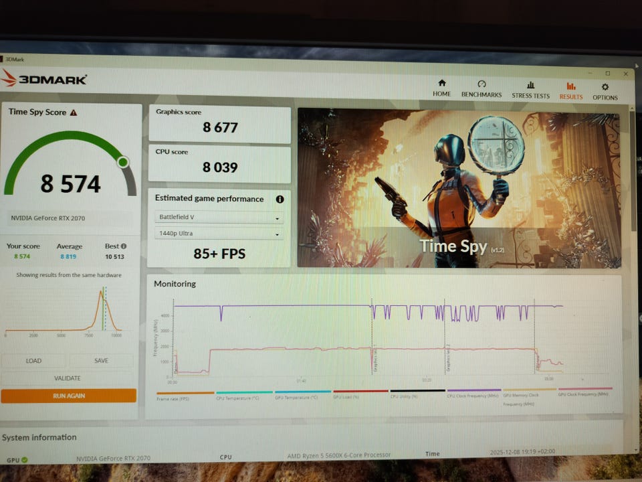Click the BENCHMARKS menu label
Screen dimensions: 642x482
coord(481,94)
